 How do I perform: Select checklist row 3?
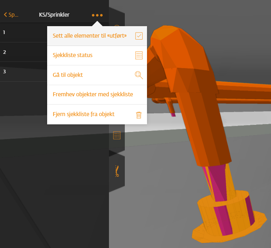[x=23, y=72]
